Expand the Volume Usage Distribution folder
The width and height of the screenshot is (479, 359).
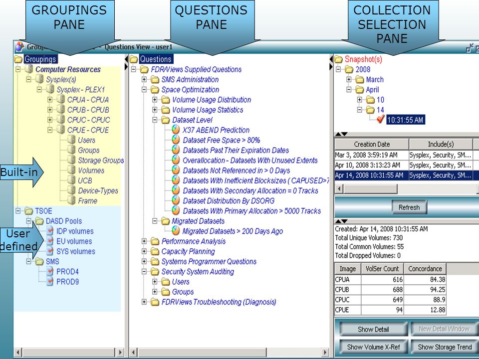(155, 100)
